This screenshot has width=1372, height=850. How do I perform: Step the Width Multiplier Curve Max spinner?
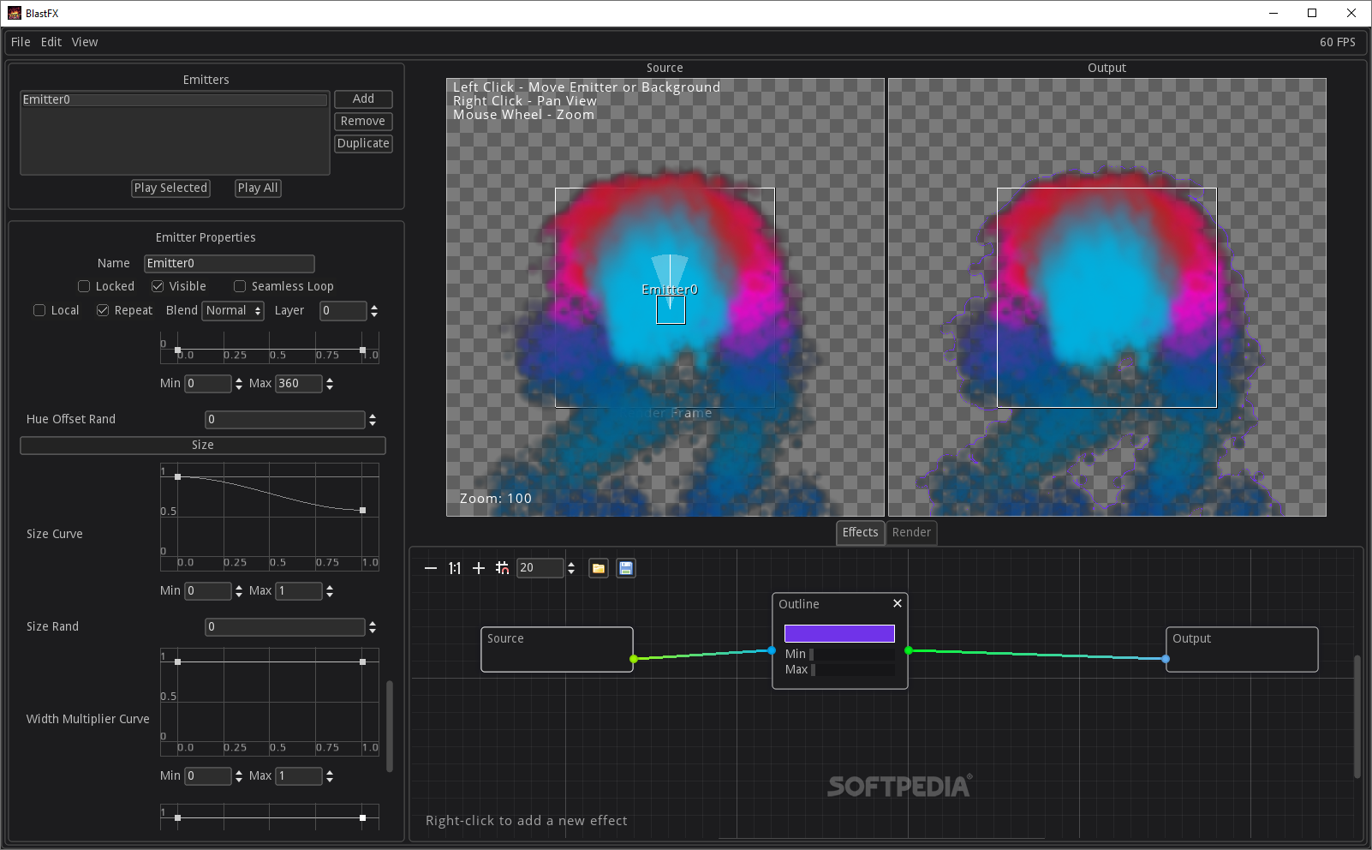click(x=330, y=775)
